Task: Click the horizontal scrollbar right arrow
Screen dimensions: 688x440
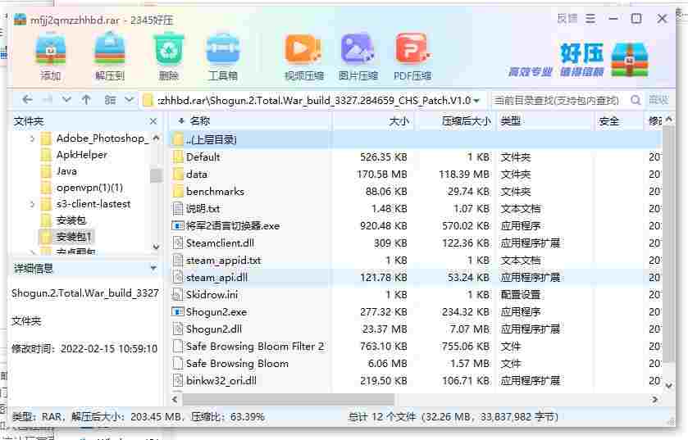Action: 654,399
